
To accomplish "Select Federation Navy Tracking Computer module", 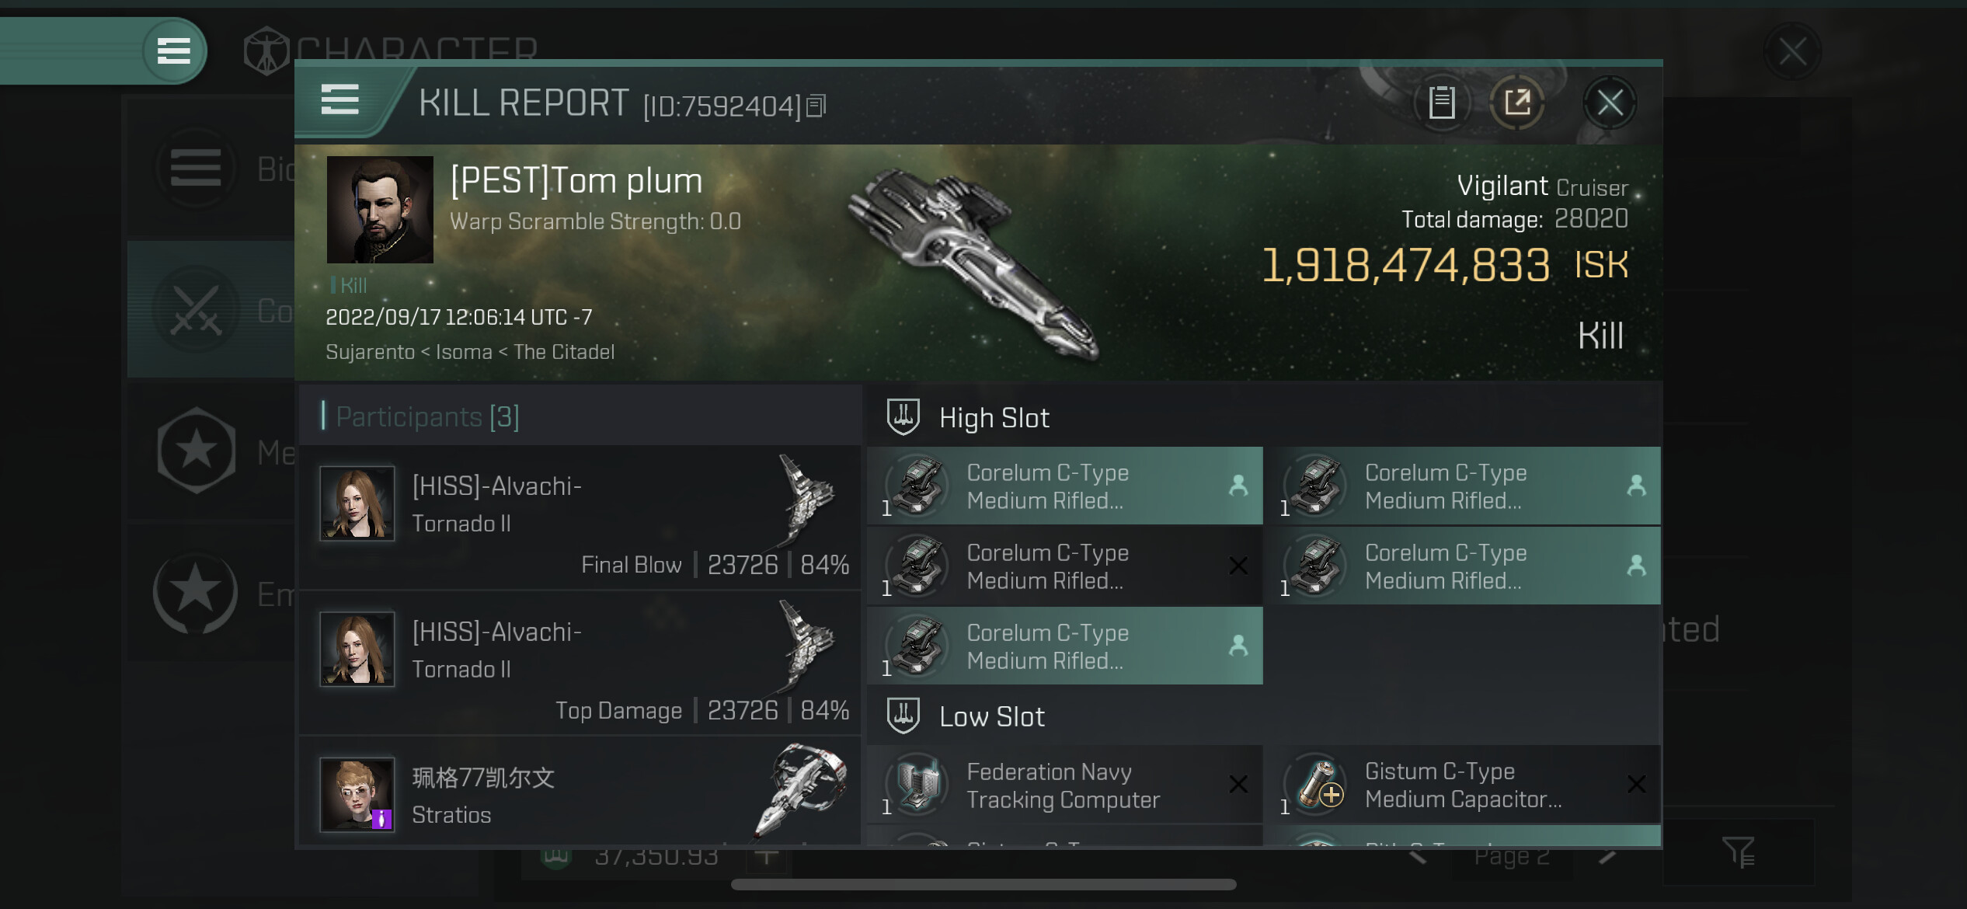I will 1065,785.
